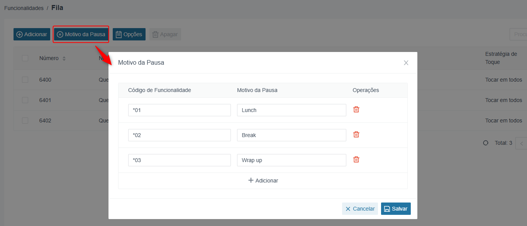
Task: Click queue number 6400 cell
Action: 45,80
